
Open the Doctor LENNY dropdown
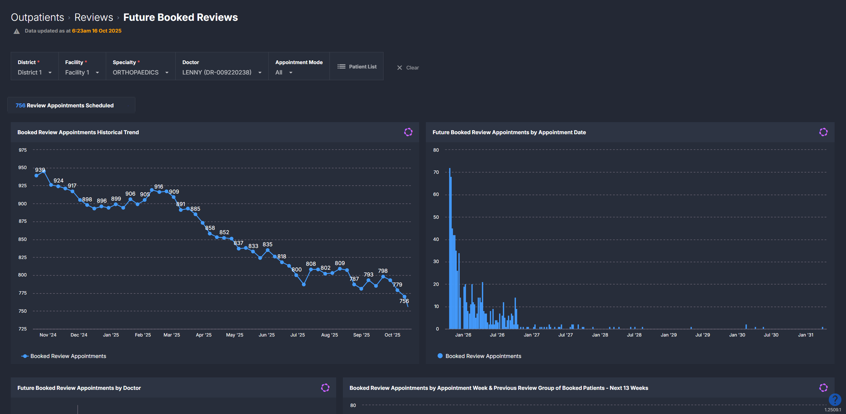click(222, 72)
